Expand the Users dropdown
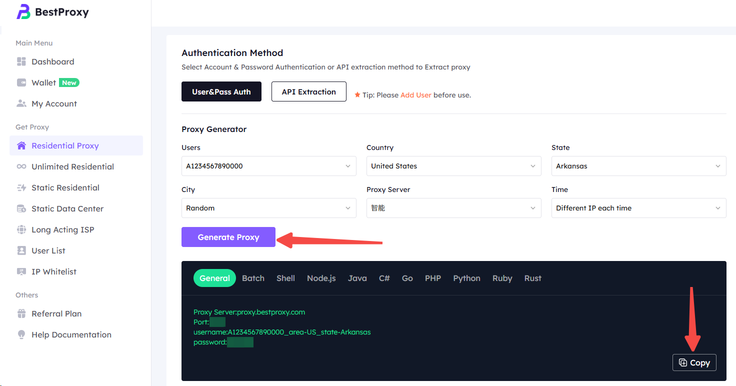The image size is (736, 386). click(268, 166)
